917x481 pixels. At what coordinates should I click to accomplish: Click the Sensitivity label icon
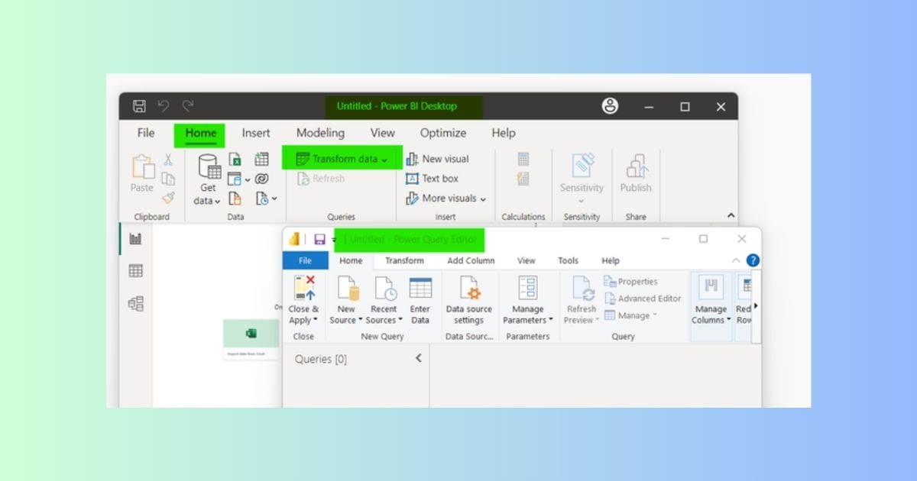(x=582, y=166)
